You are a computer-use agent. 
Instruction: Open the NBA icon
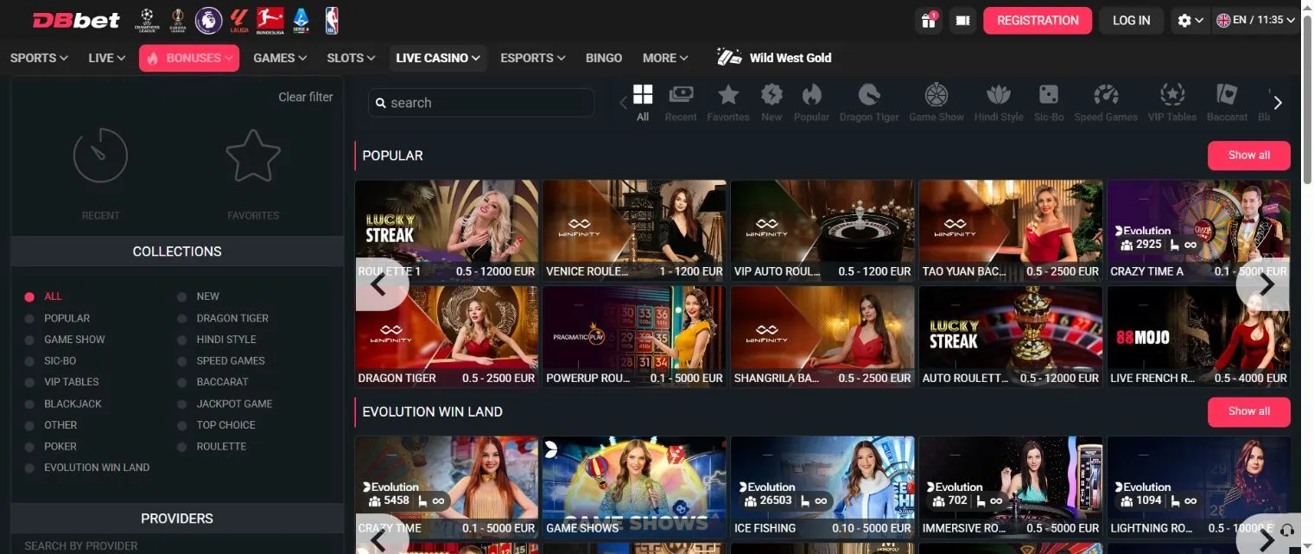(332, 20)
